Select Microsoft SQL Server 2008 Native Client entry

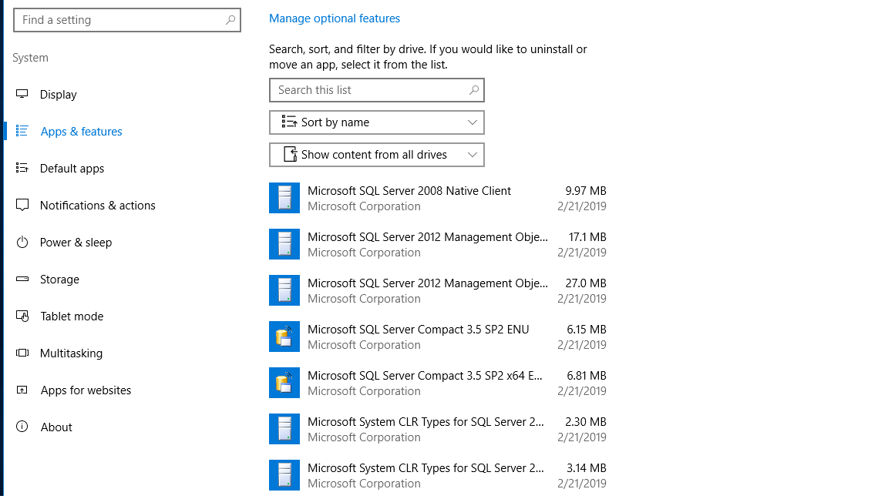438,198
